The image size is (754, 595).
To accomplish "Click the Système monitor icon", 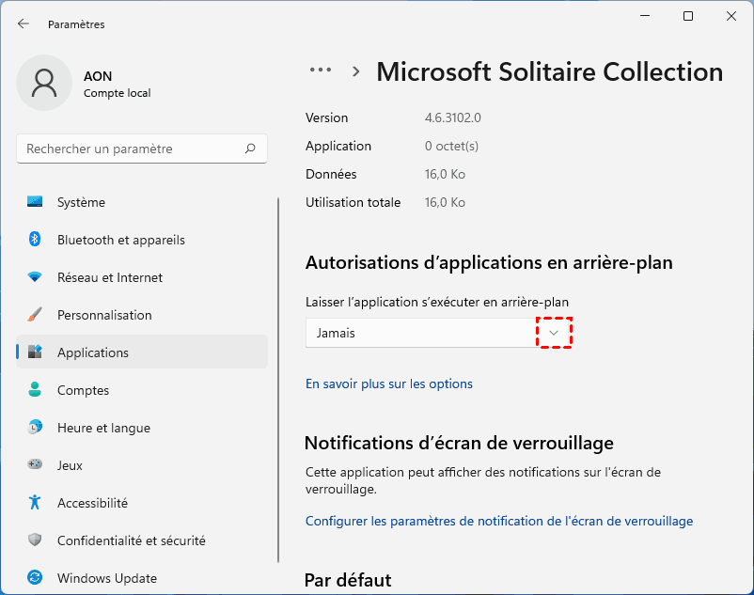I will tap(36, 202).
